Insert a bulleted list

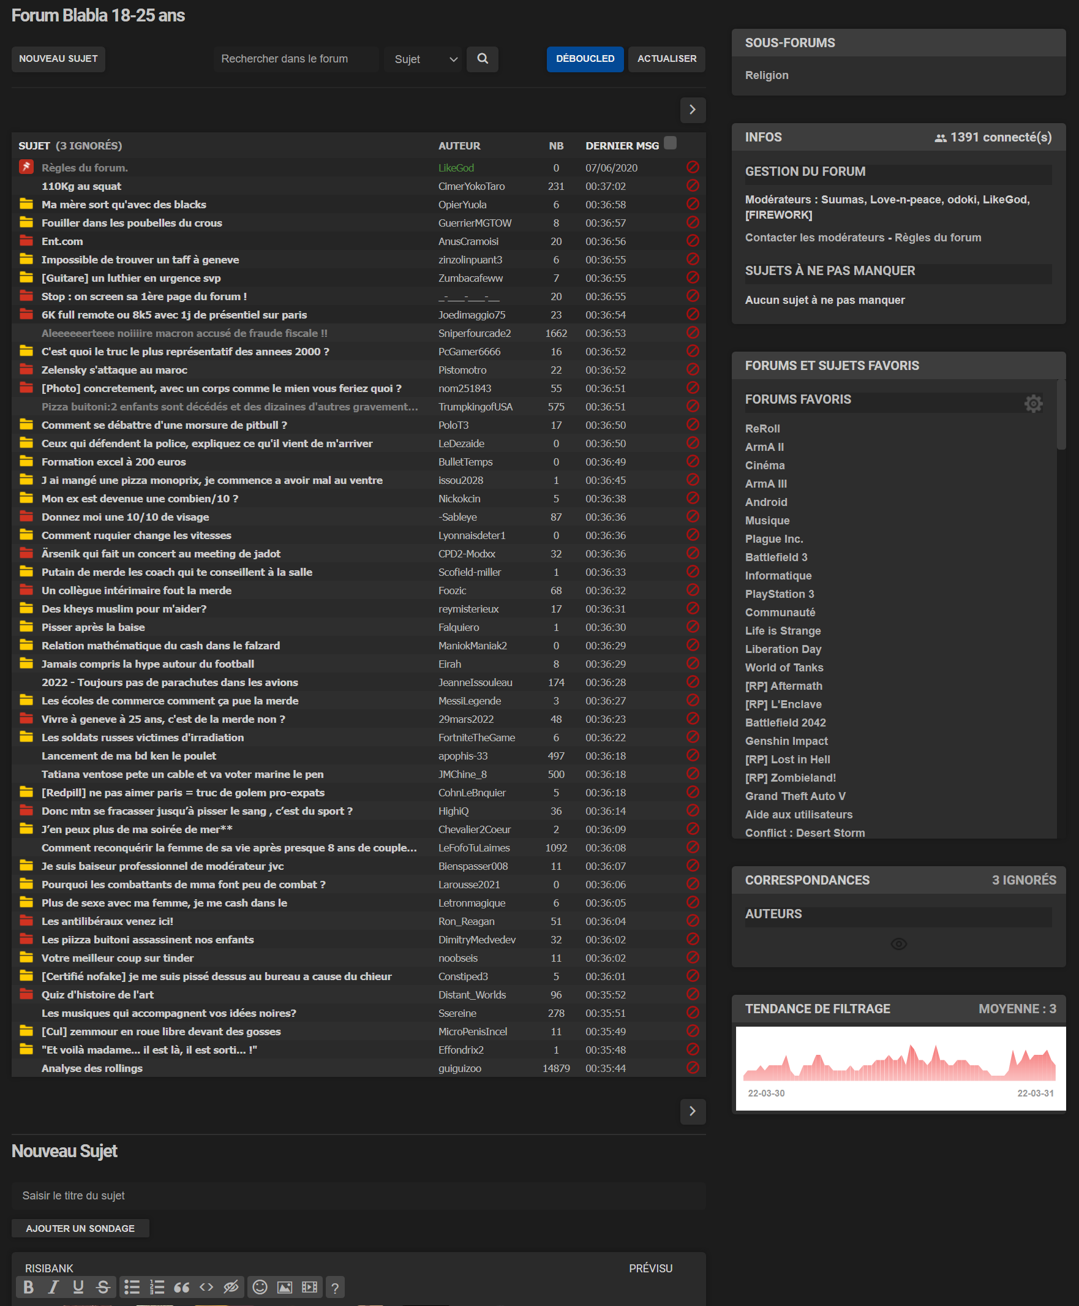pos(132,1287)
